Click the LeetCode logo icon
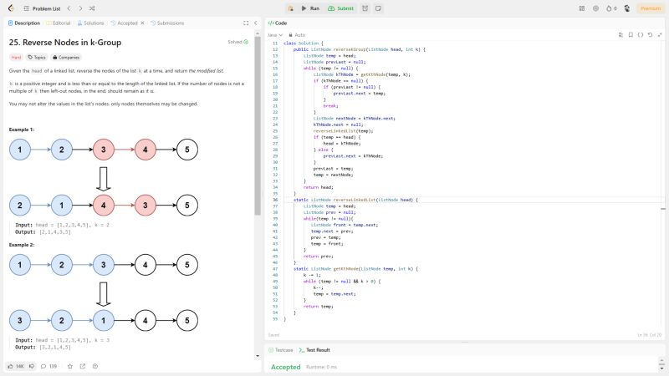The width and height of the screenshot is (669, 376). click(9, 8)
